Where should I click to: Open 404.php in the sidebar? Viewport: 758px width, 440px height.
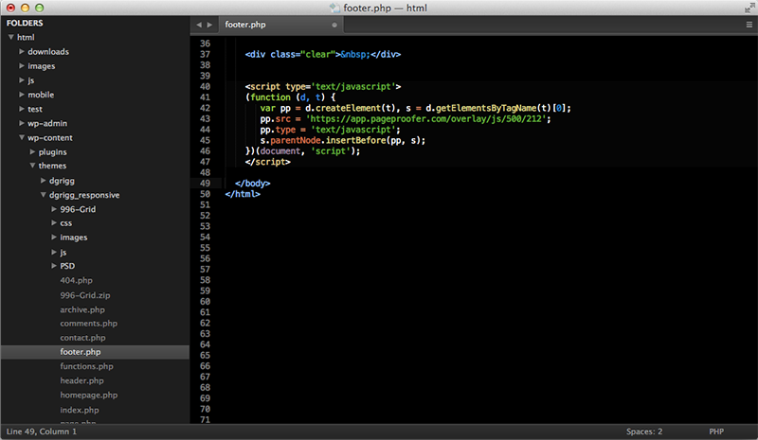click(x=76, y=280)
